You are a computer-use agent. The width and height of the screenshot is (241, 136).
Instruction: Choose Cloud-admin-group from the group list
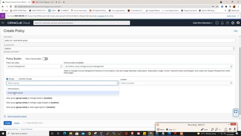pos(63,93)
